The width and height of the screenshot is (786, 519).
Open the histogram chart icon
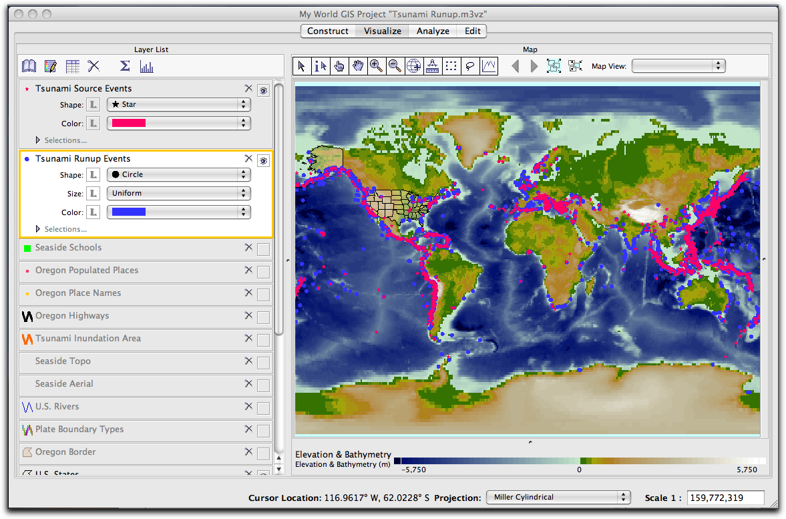[147, 66]
